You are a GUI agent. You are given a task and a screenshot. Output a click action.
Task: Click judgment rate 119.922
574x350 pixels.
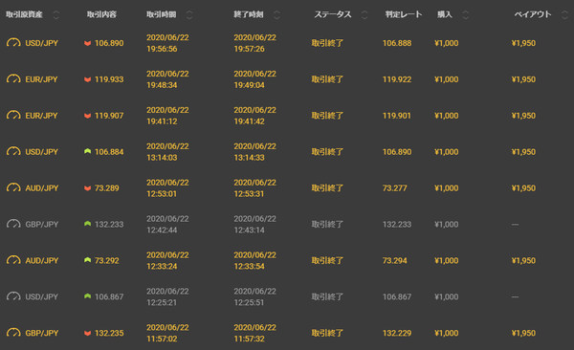[397, 79]
